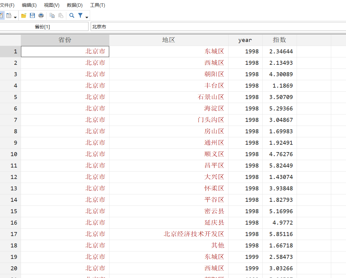Switch to data browse mode icon
Screen dimensions: 346x278
click(9, 16)
